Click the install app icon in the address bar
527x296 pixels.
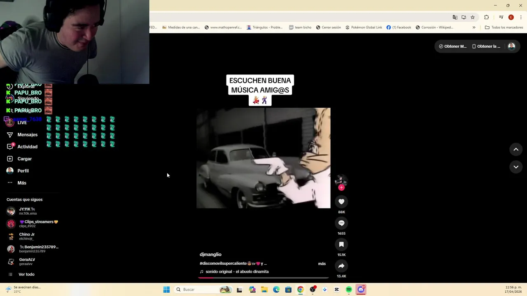[x=464, y=17]
